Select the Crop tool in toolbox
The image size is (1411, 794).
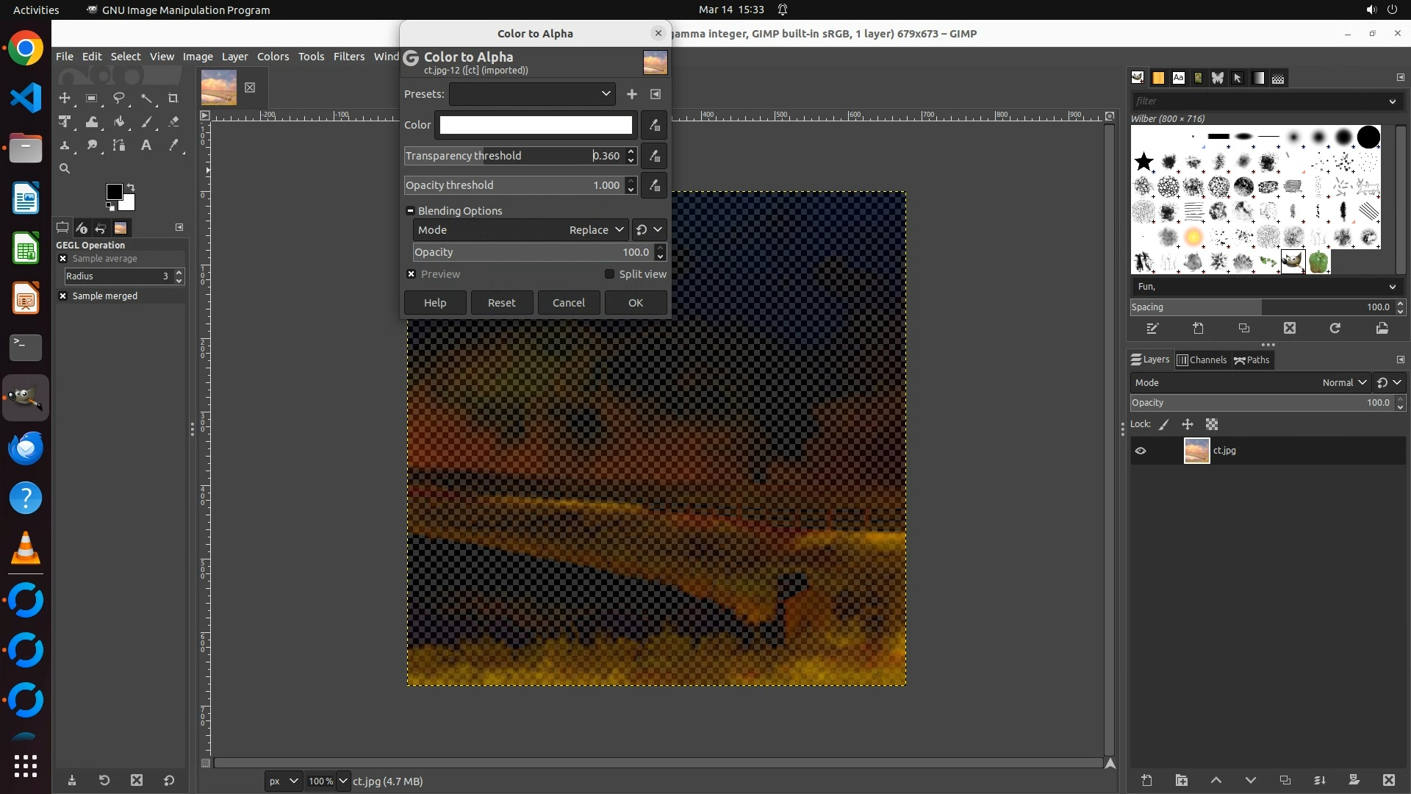tap(173, 99)
